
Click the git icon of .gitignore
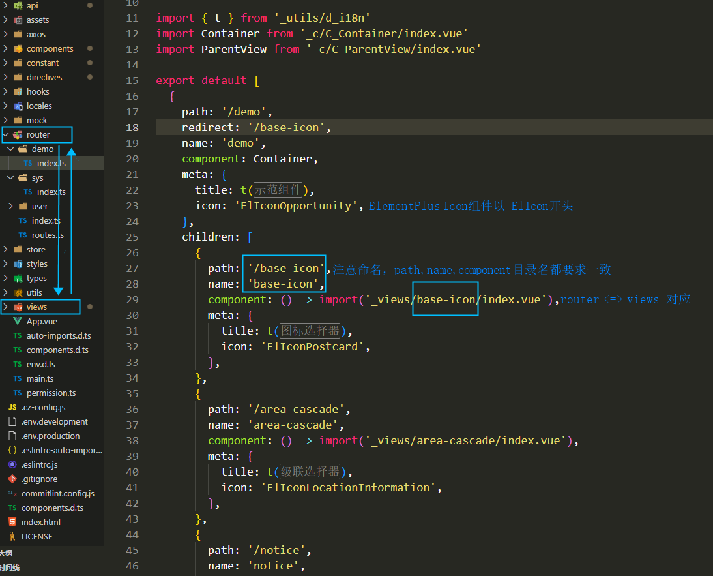(12, 479)
